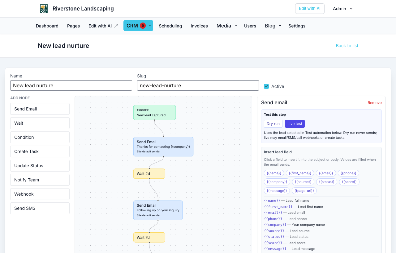Go to the Users section

250,26
